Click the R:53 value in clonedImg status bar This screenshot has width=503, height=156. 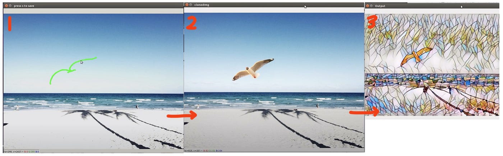(x=206, y=151)
